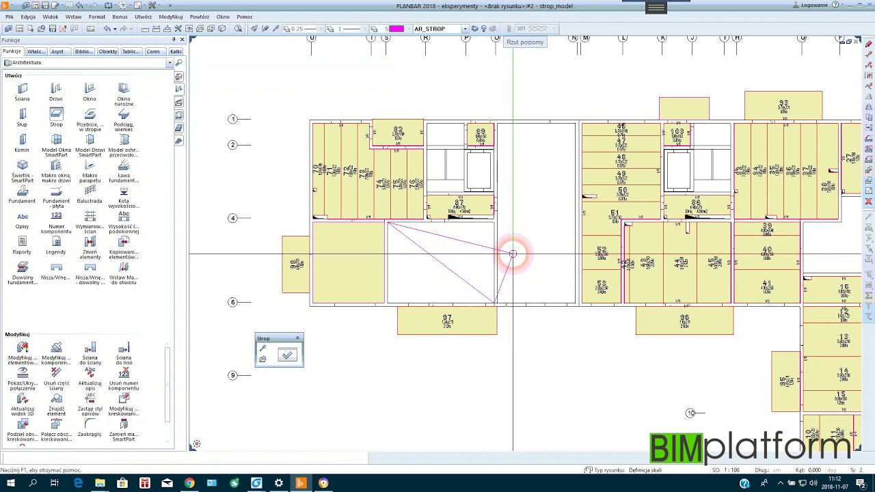
Task: Choose Usuń numer komponentu tool
Action: pos(124,379)
